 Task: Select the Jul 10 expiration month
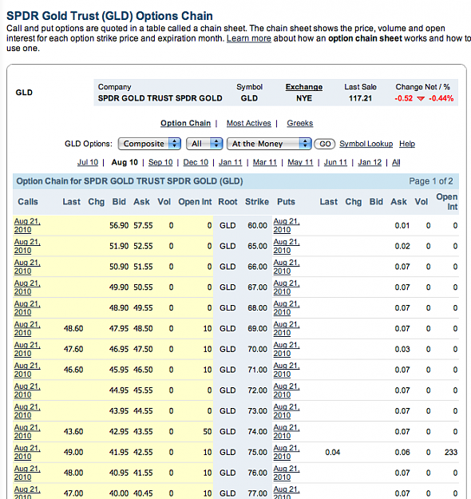[x=88, y=162]
